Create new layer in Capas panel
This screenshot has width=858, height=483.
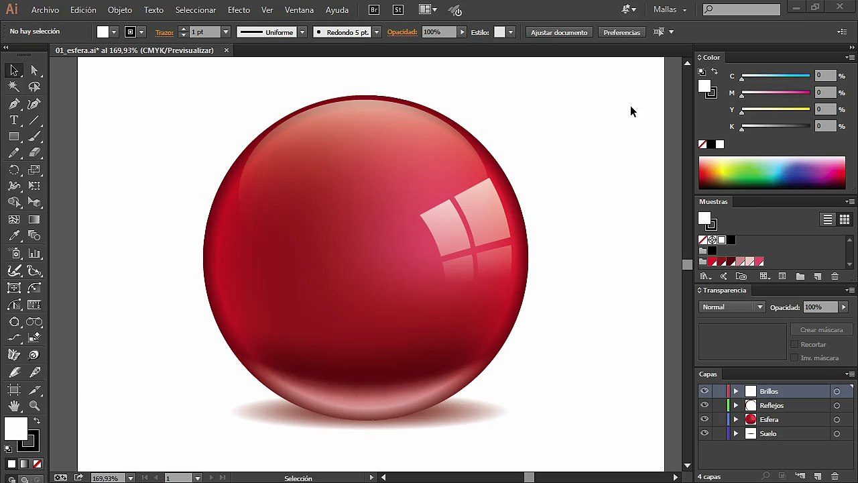point(818,476)
